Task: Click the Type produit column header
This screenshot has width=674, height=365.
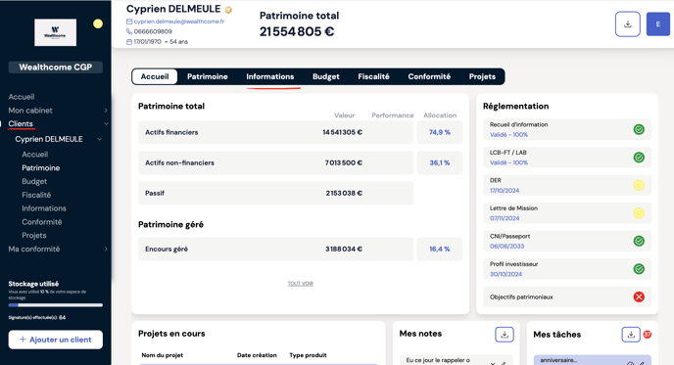Action: [308, 355]
